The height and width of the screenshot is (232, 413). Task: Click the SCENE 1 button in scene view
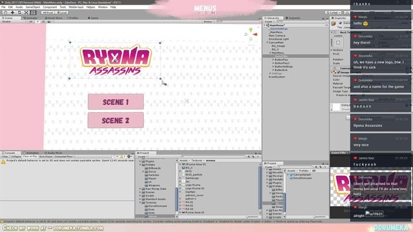(x=116, y=102)
